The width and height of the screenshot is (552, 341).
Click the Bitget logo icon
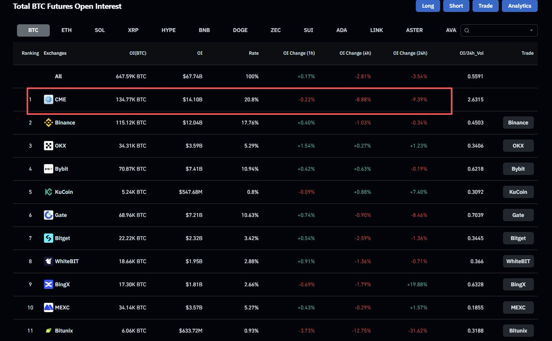pos(48,238)
